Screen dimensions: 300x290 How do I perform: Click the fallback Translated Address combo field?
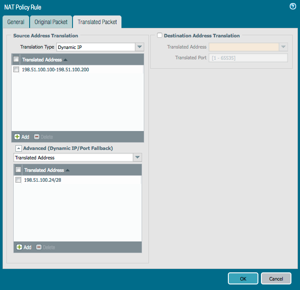click(73, 157)
